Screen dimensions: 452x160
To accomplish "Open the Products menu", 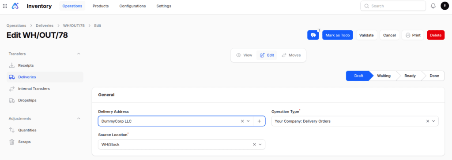I will coord(101,6).
